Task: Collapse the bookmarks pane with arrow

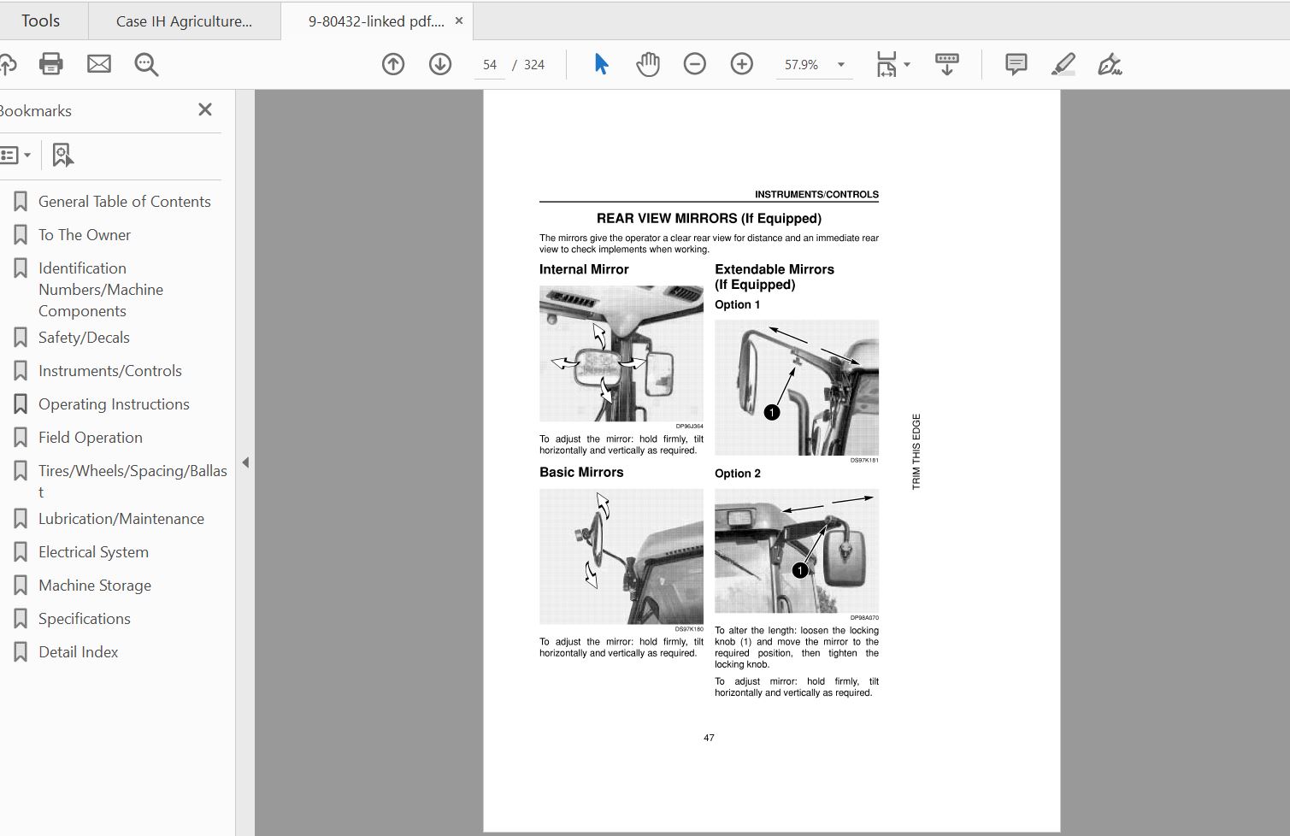Action: [x=245, y=462]
